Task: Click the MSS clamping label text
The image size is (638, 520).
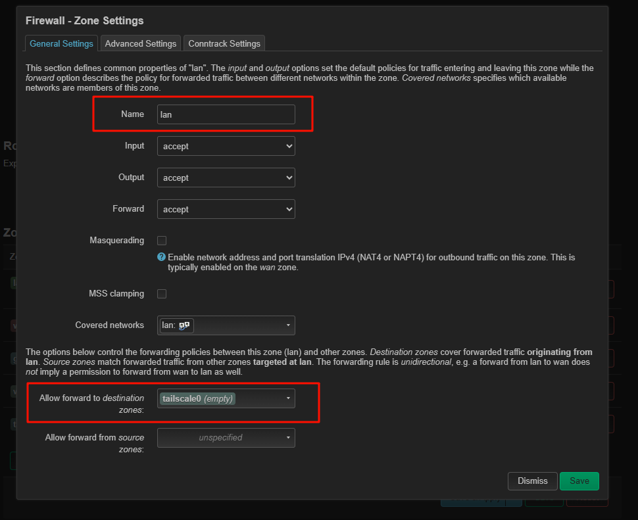Action: (x=116, y=294)
